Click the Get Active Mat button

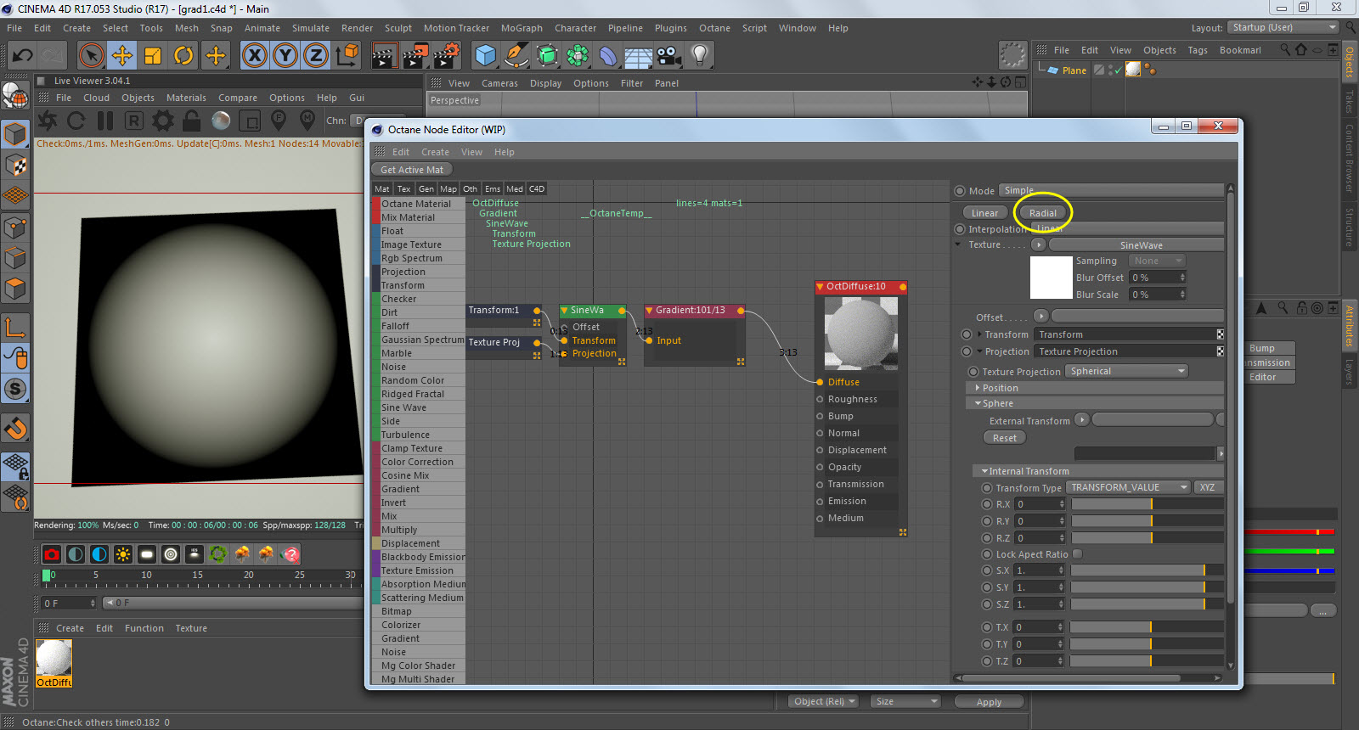tap(412, 170)
